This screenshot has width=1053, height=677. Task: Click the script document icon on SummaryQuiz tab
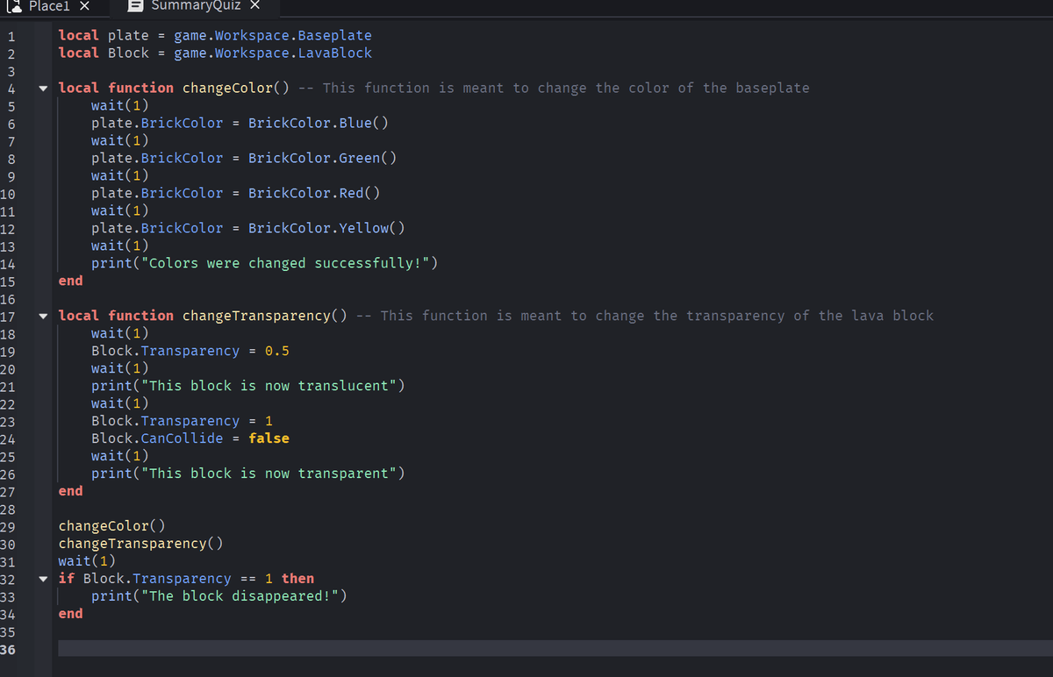(136, 6)
